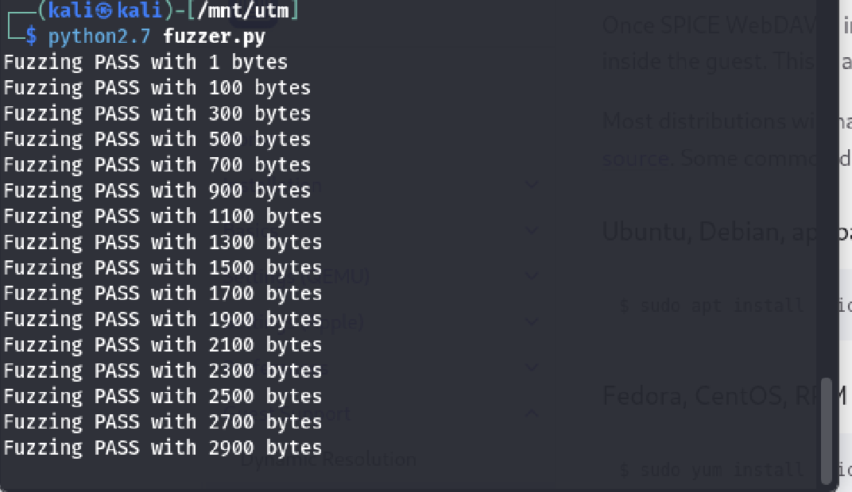Click the 'Fuzzing PASS with 2900 bytes' line
This screenshot has width=852, height=492.
point(163,448)
